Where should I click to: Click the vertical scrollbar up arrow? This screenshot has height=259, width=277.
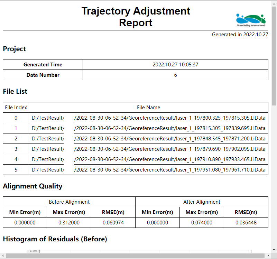[x=274, y=3]
